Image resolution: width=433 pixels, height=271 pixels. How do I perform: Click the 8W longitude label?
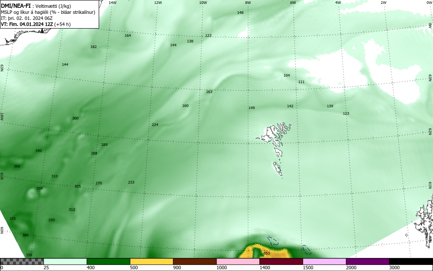pos(248,3)
